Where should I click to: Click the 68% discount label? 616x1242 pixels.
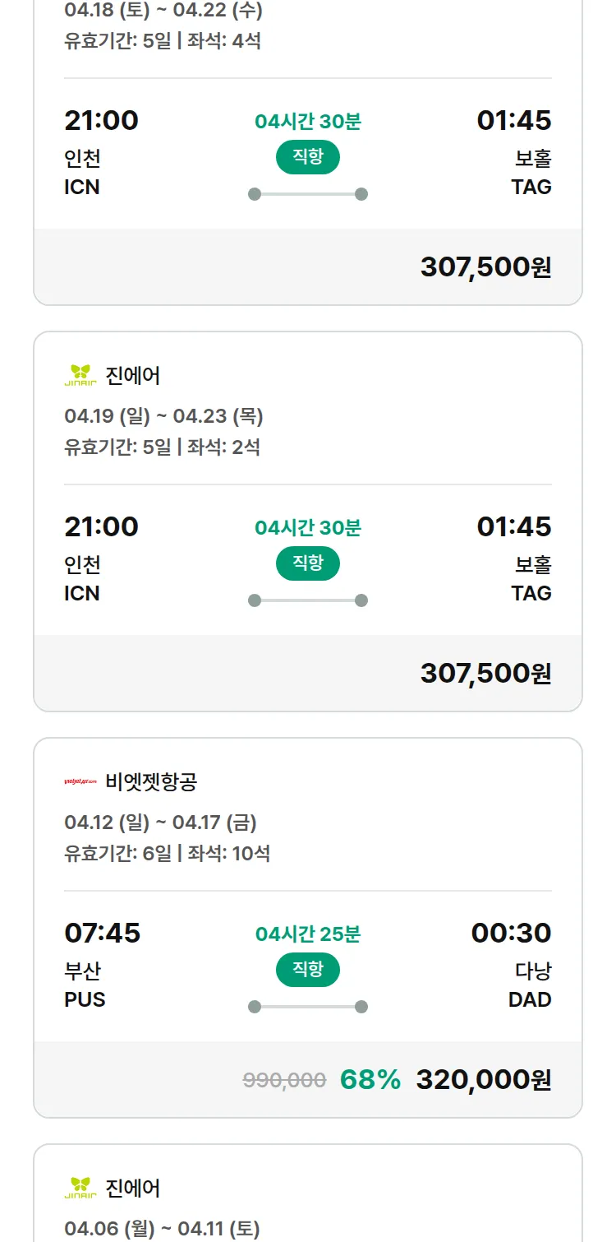coord(370,1079)
